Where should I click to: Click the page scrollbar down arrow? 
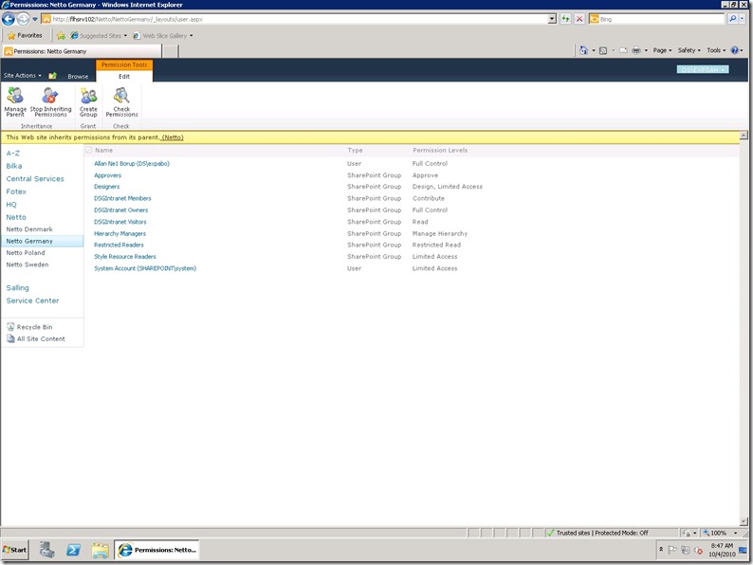[744, 521]
